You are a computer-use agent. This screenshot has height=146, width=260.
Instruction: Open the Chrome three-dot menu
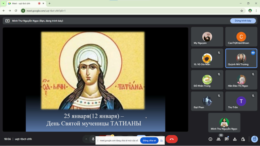pyautogui.click(x=256, y=11)
